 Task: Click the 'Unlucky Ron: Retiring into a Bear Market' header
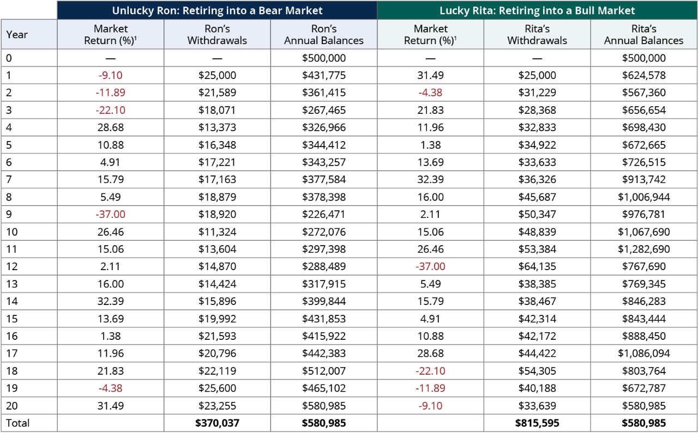coord(217,10)
